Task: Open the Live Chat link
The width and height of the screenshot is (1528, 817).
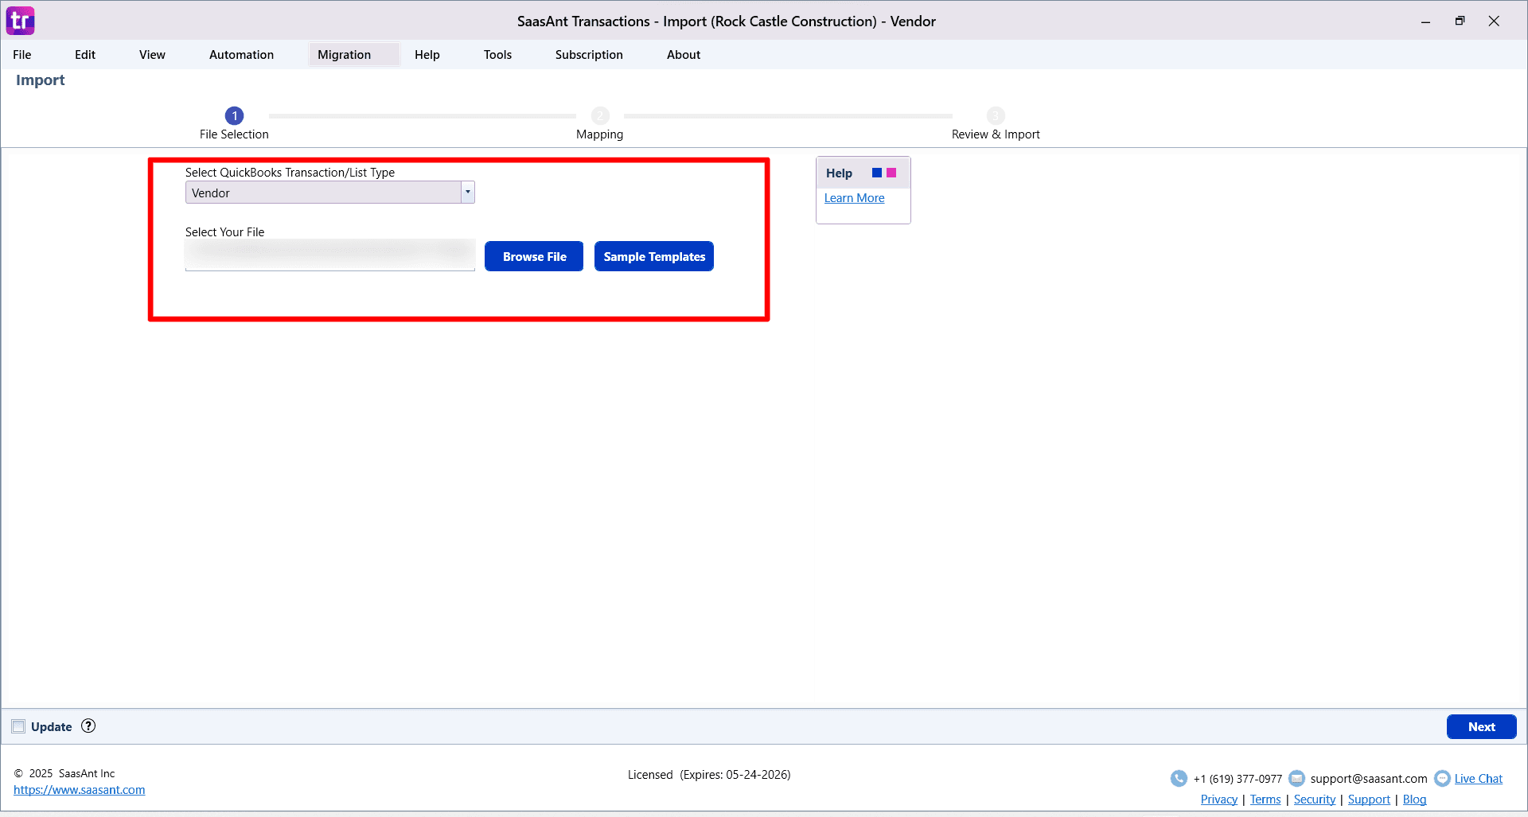Action: (1479, 779)
